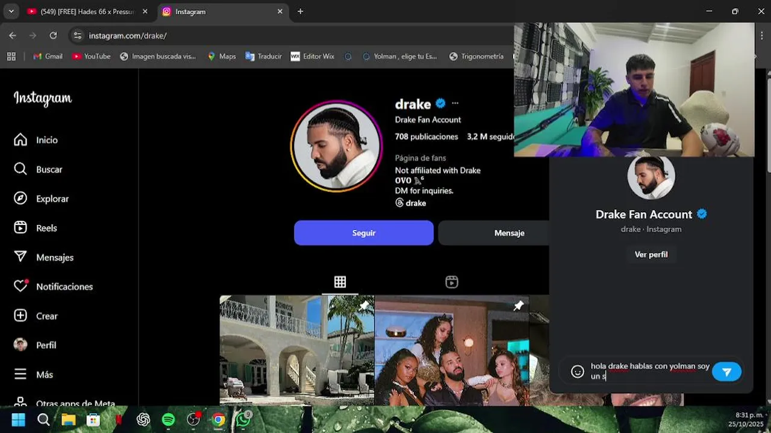Screen dimensions: 771x433
Task: Open the Gmail bookmark
Action: [x=48, y=56]
